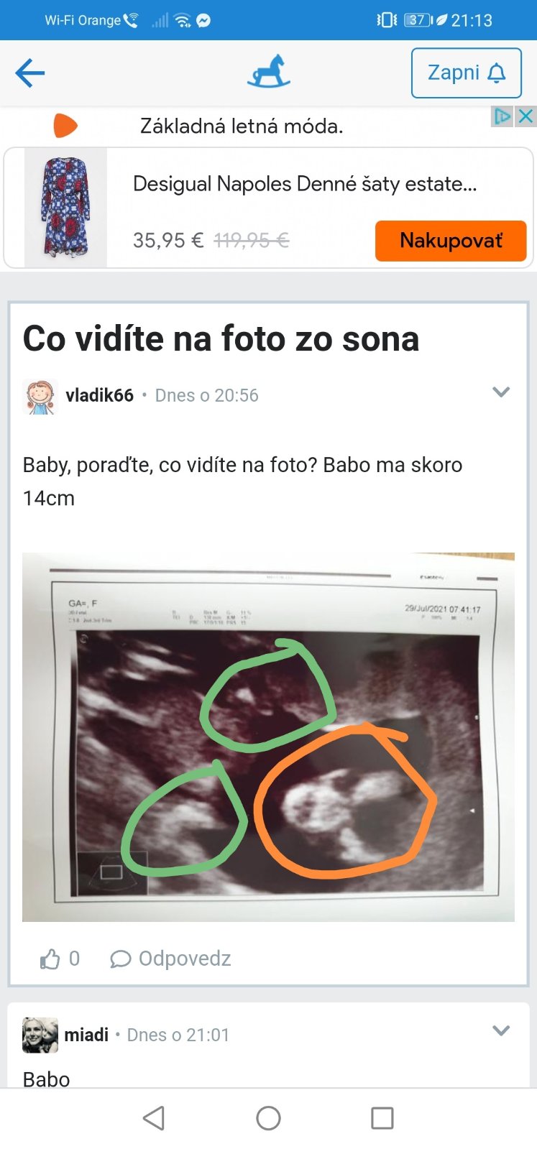
Task: Open the AdChoices info triangle icon
Action: [x=502, y=116]
